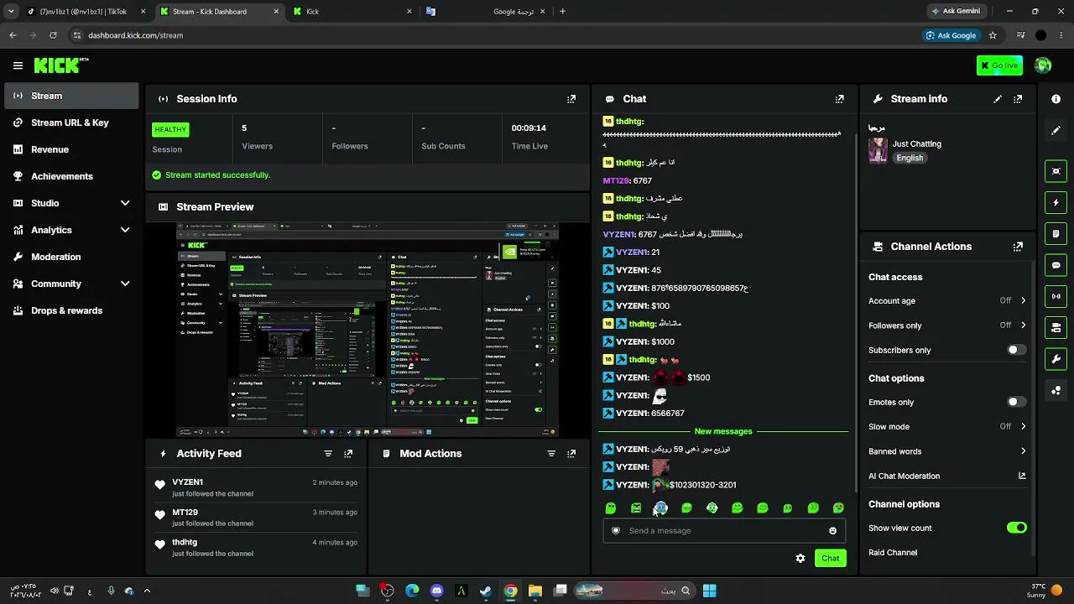Pop out the Chat panel
The width and height of the screenshot is (1074, 604).
pos(839,99)
